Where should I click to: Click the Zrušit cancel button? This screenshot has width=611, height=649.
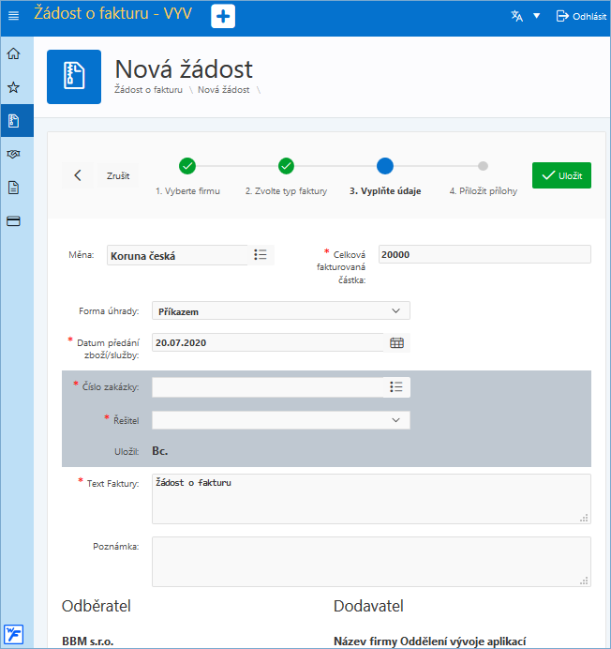(x=118, y=176)
